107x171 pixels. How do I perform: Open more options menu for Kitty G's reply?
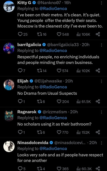[101, 3]
